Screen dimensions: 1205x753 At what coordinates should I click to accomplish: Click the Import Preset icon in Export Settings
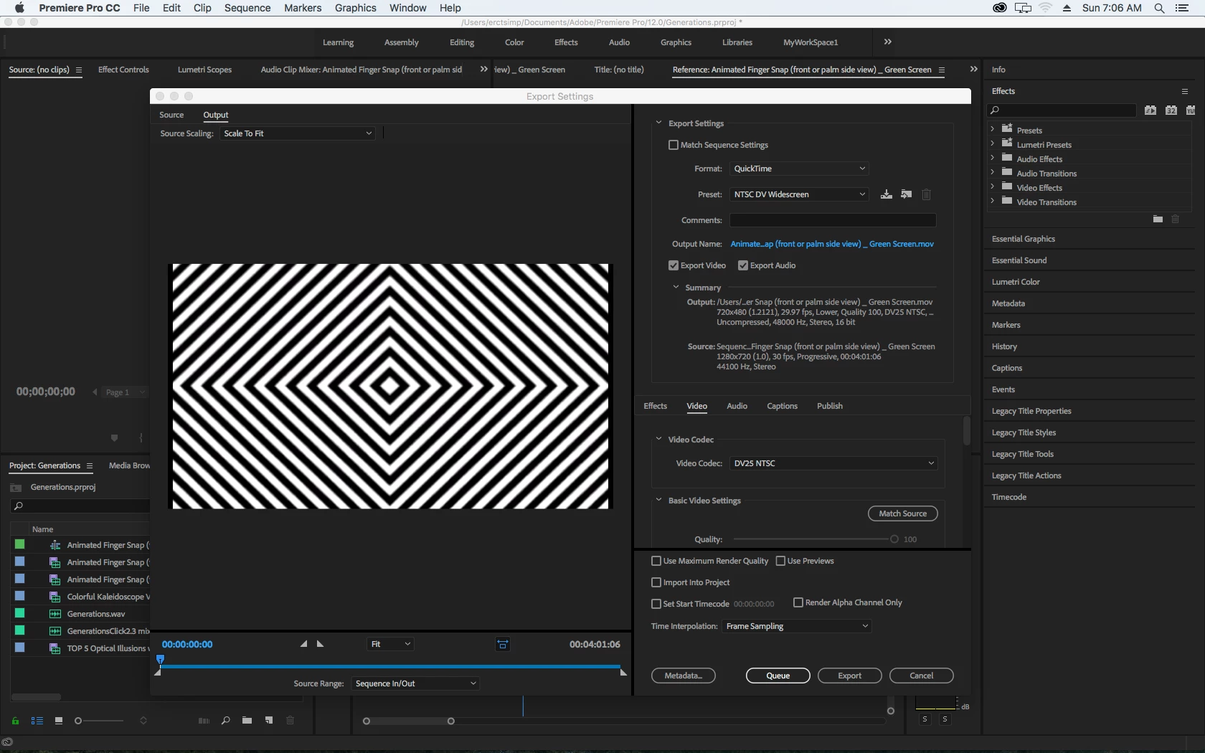point(907,194)
